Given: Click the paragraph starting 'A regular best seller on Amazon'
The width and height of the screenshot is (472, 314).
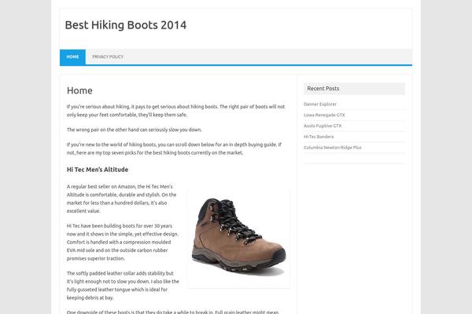Looking at the screenshot, I should 122,199.
